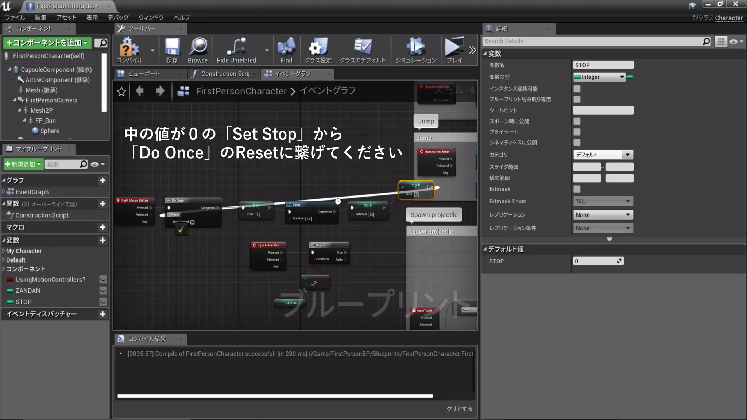Switch to the Construction Script tab

click(x=225, y=74)
